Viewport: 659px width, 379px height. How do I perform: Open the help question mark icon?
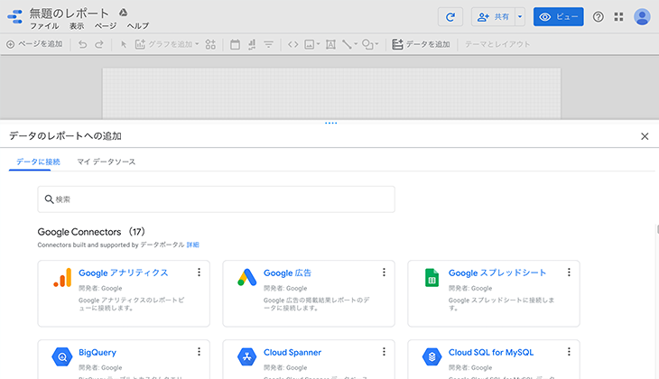click(598, 17)
